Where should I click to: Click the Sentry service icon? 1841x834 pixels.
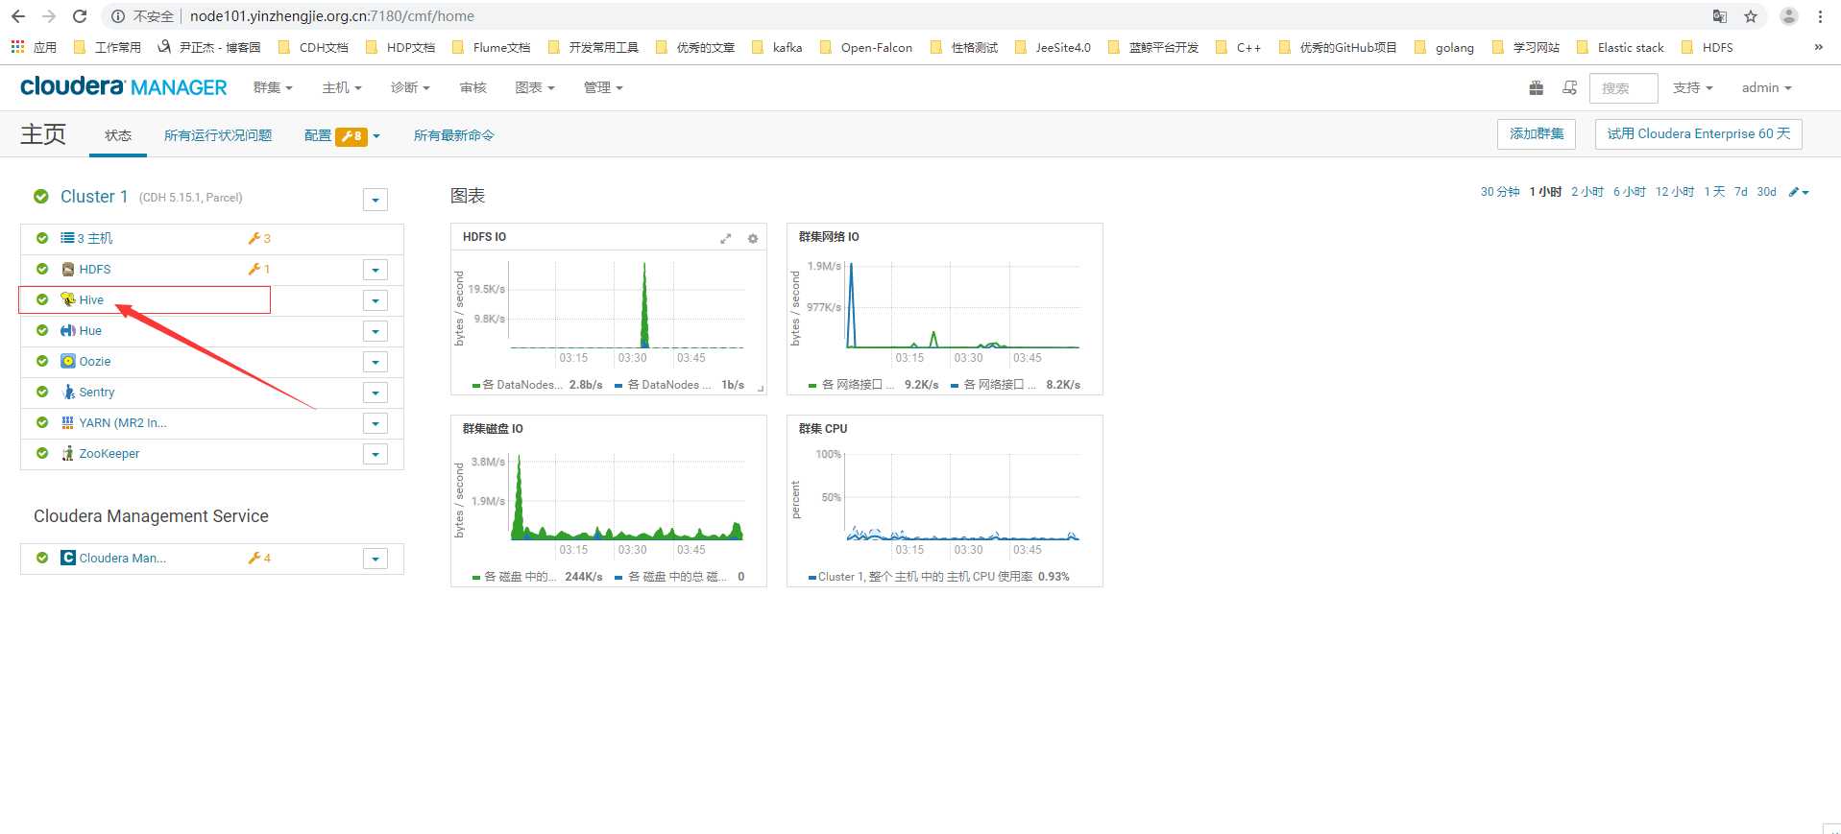[68, 393]
